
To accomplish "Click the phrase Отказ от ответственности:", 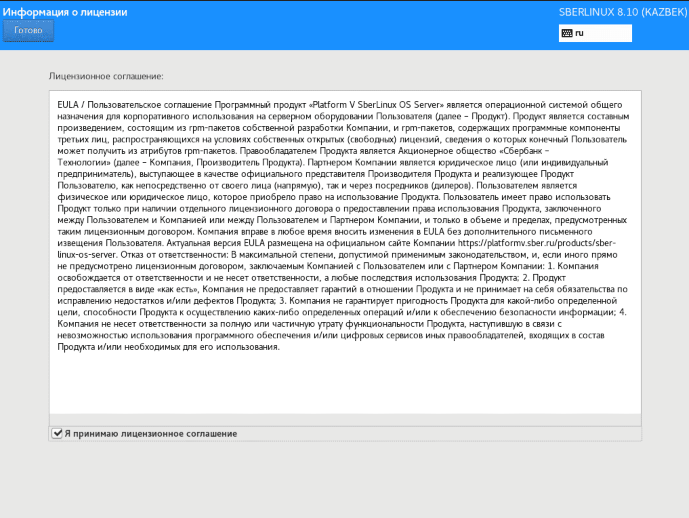I will [175, 255].
